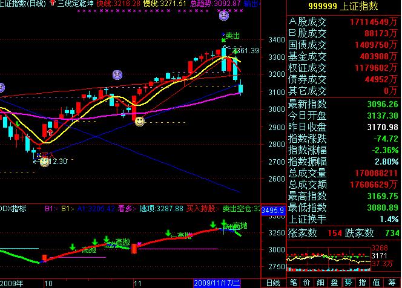Click the 今日开盘 value 3137.30
The height and width of the screenshot is (288, 402).
pos(383,116)
